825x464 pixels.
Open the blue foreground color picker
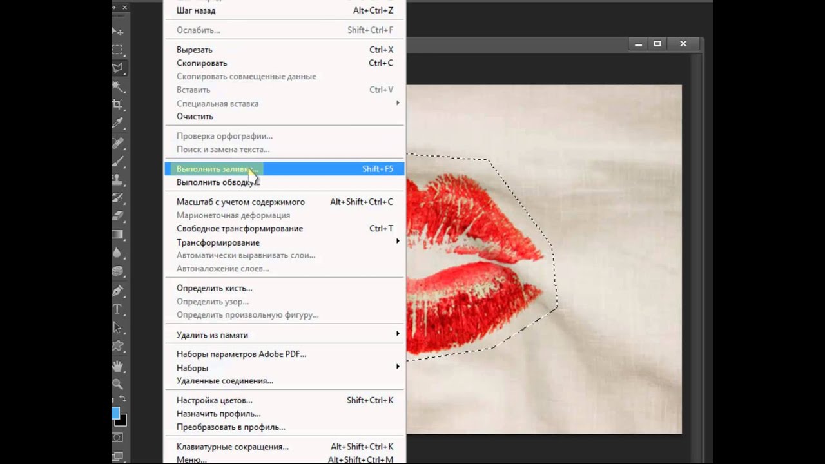(115, 412)
